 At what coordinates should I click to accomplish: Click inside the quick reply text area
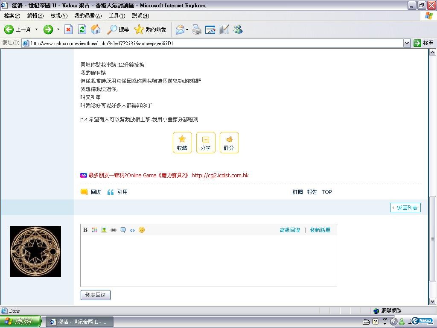click(208, 261)
